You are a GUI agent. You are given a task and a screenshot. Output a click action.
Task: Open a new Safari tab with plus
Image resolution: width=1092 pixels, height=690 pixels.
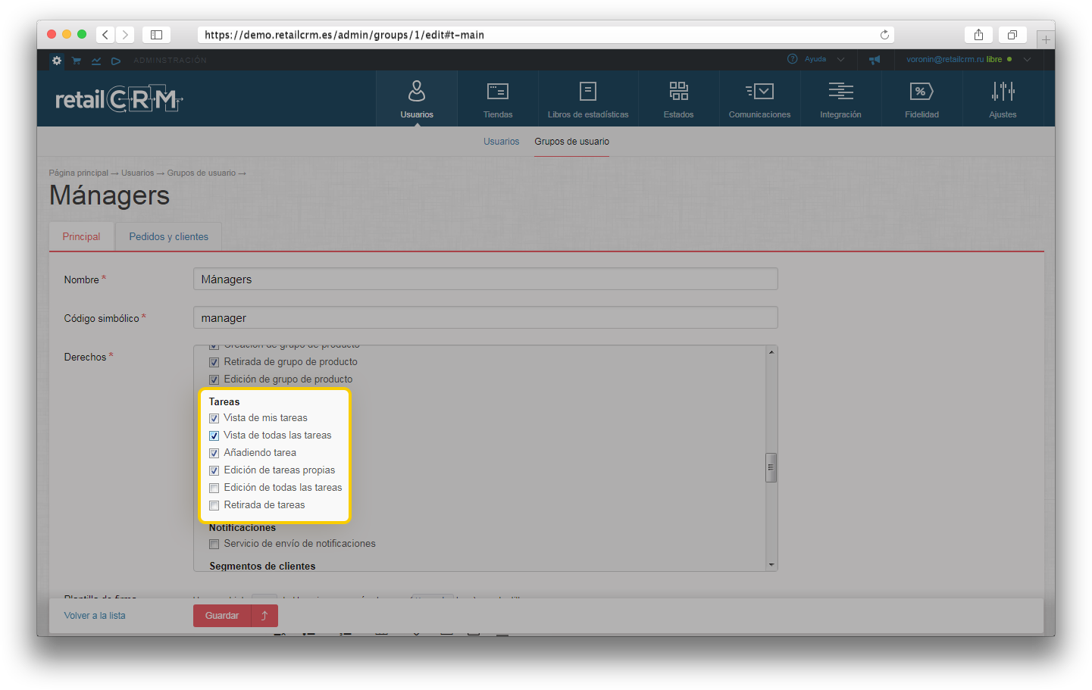[1046, 39]
